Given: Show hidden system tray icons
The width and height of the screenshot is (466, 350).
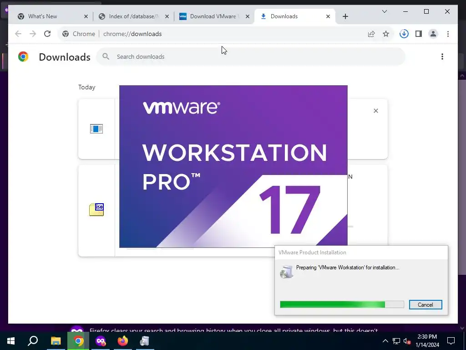Looking at the screenshot, I should tap(385, 341).
